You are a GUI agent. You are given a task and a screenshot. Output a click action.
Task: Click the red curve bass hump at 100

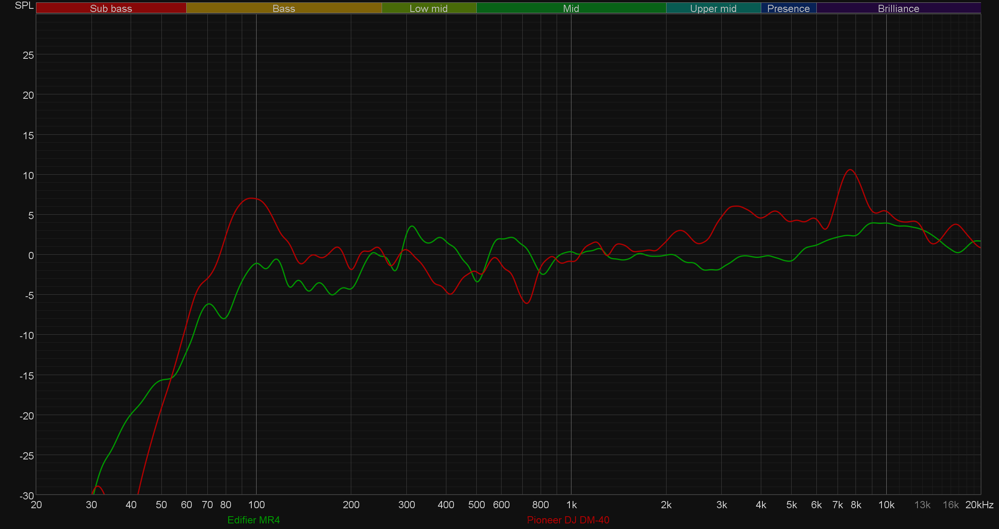251,198
